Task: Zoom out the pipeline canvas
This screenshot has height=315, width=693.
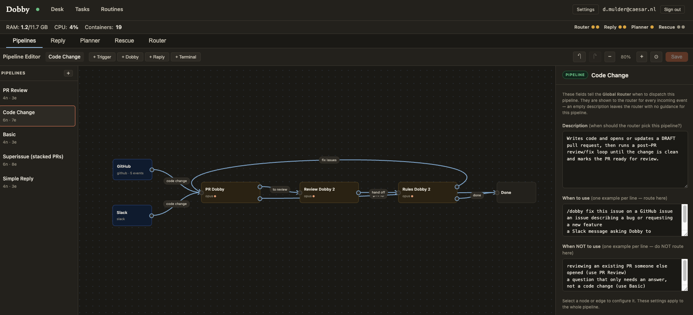Action: click(x=610, y=57)
